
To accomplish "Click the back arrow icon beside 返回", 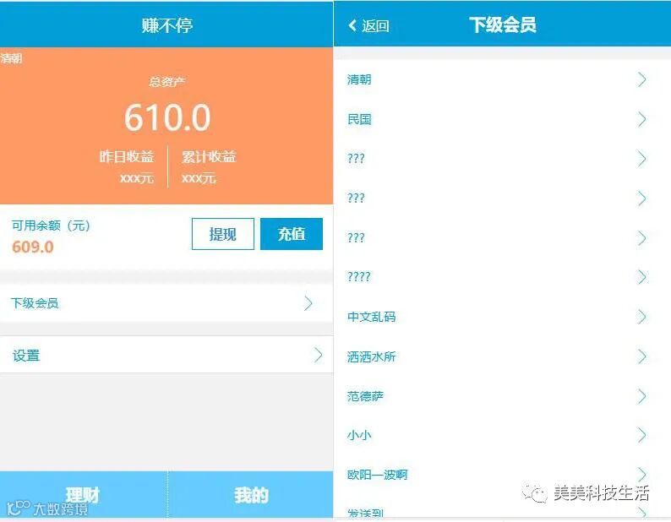I will point(352,25).
